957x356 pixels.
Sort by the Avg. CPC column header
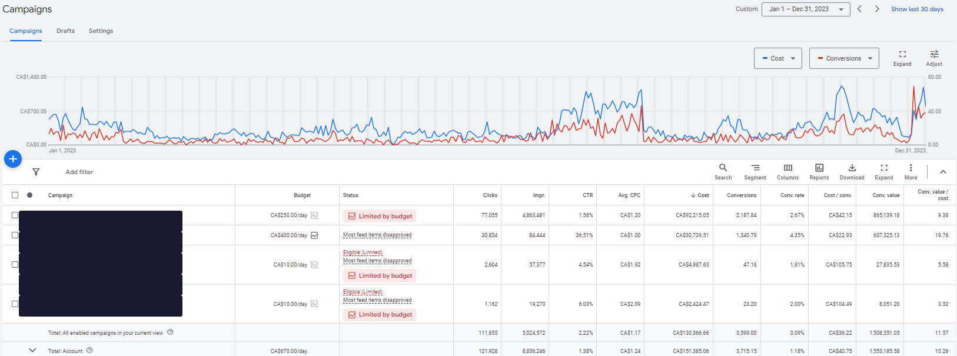(630, 195)
